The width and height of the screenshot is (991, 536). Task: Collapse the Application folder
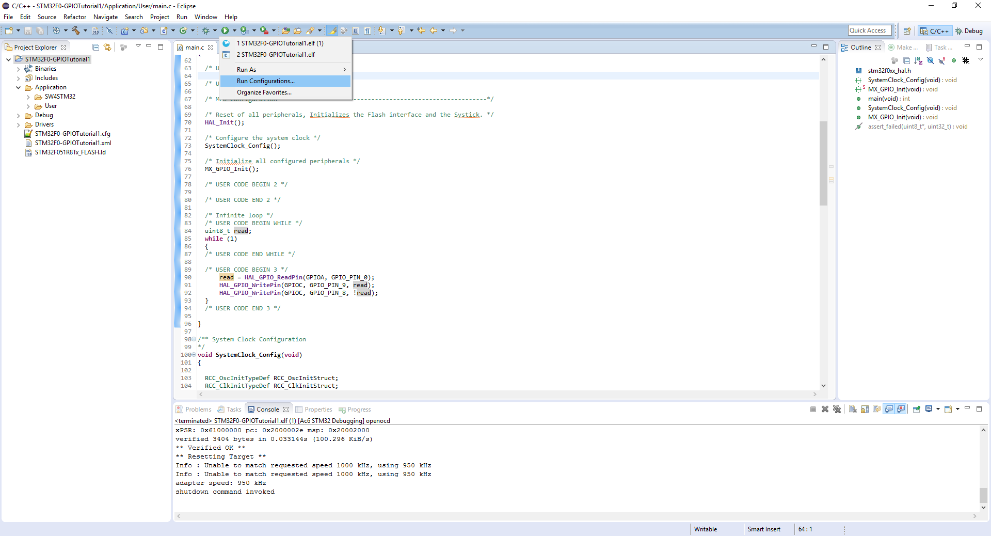19,87
